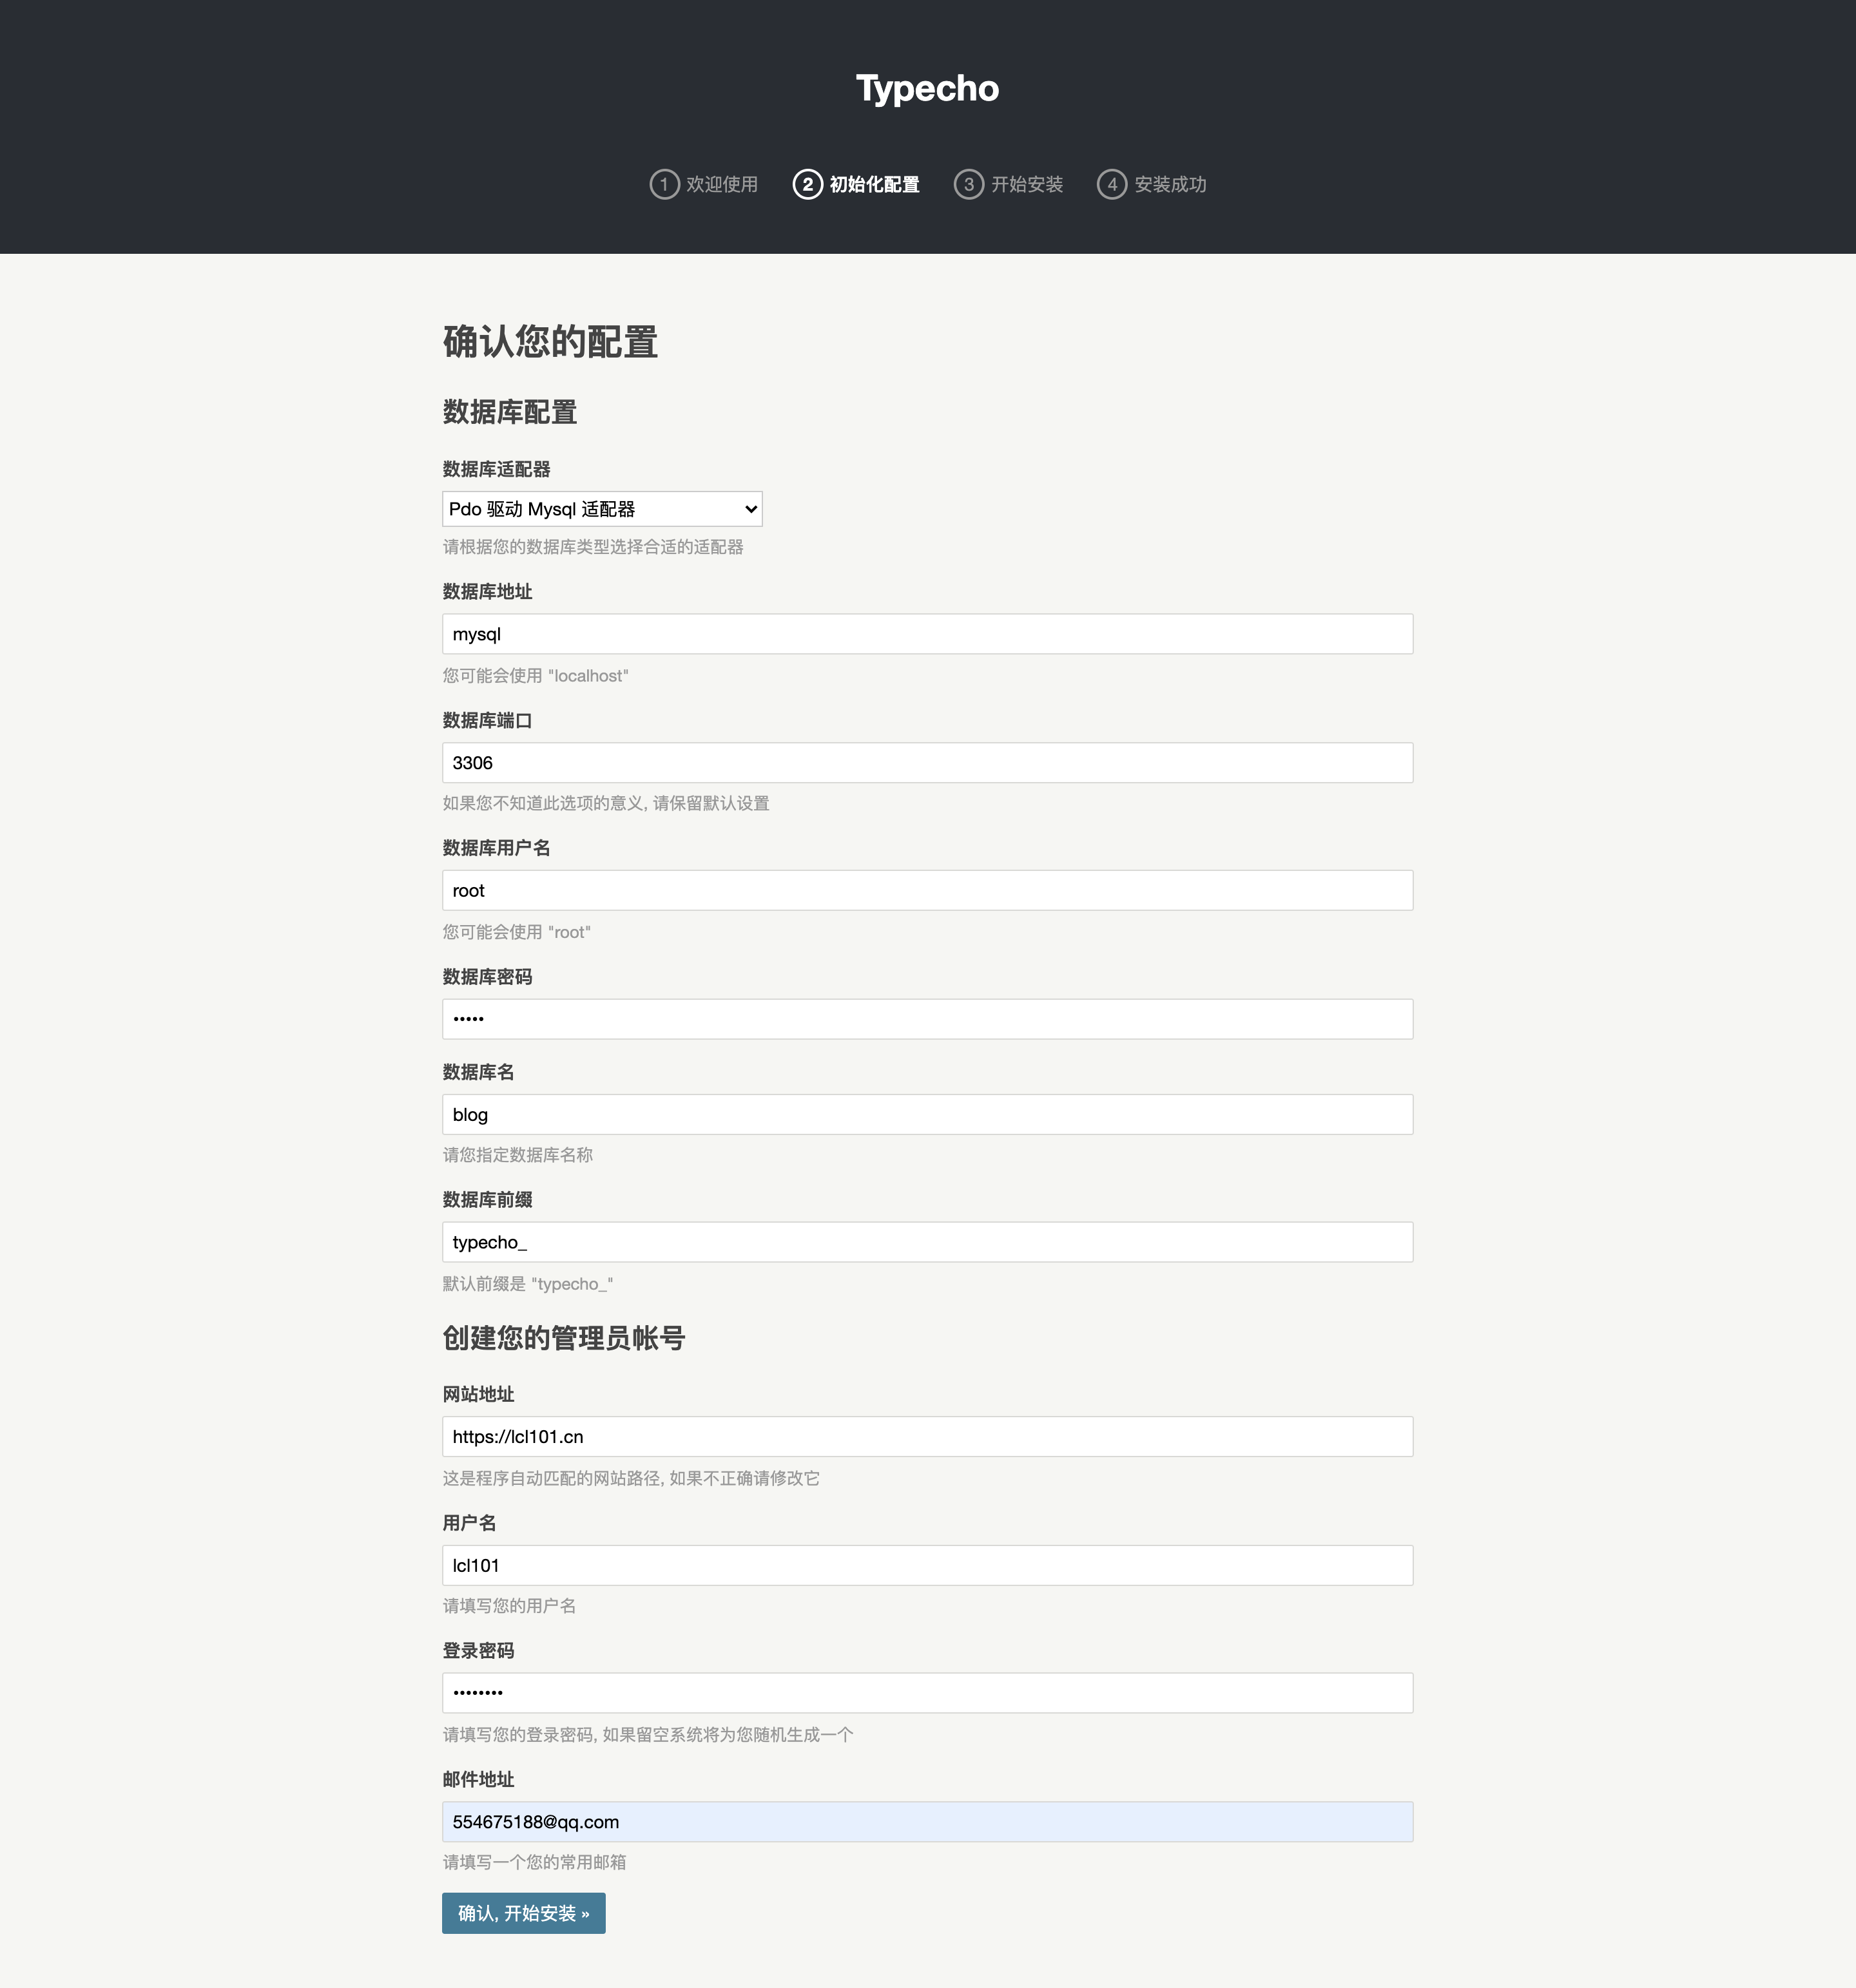Image resolution: width=1856 pixels, height=1988 pixels.
Task: Click step 3 开始安装 in the progress bar
Action: click(x=1009, y=184)
